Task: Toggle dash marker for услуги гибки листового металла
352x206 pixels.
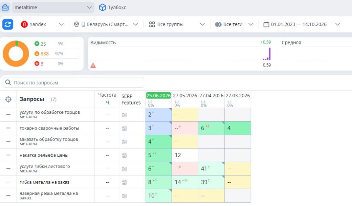Action: click(x=8, y=169)
